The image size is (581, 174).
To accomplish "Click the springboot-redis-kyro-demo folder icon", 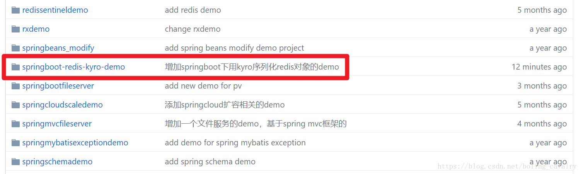I will 15,67.
